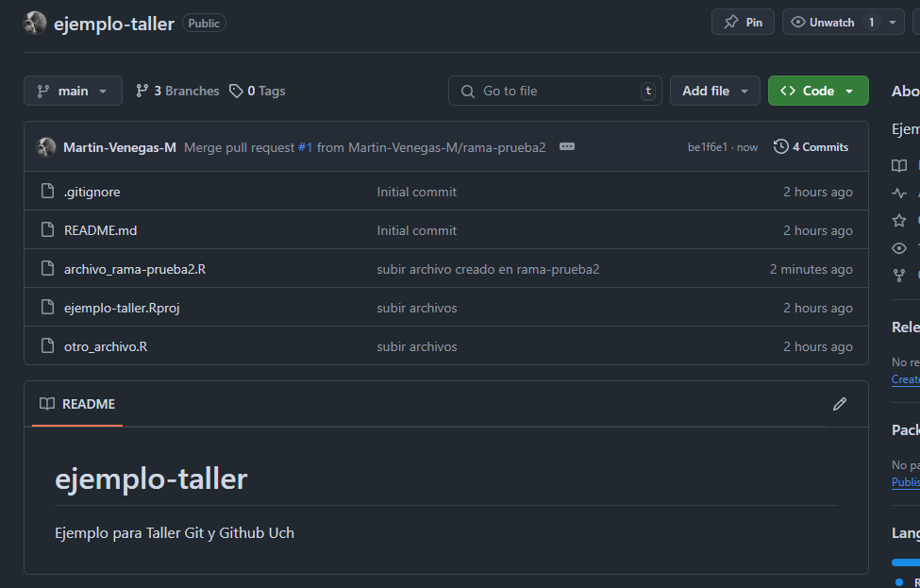Open 'subir archivos' commit for otro_archivo.R
The image size is (920, 588).
(416, 346)
